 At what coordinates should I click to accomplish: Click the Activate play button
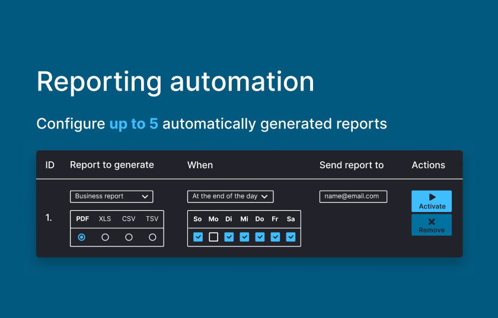click(432, 201)
